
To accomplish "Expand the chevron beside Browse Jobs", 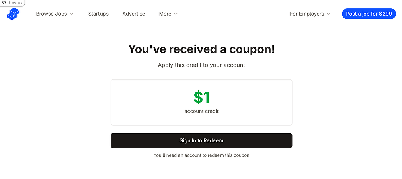I will tap(72, 14).
